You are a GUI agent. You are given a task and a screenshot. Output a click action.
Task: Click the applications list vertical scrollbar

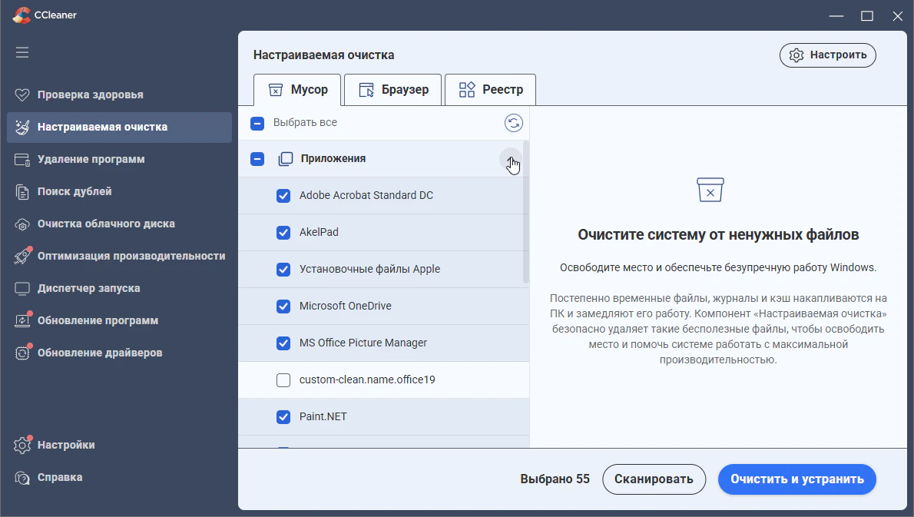526,212
